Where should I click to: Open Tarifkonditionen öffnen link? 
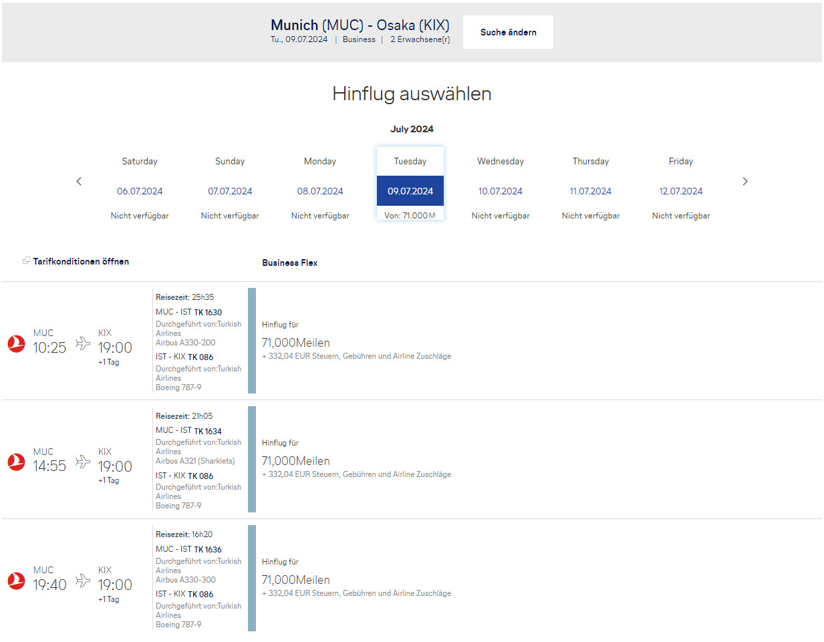coord(81,261)
